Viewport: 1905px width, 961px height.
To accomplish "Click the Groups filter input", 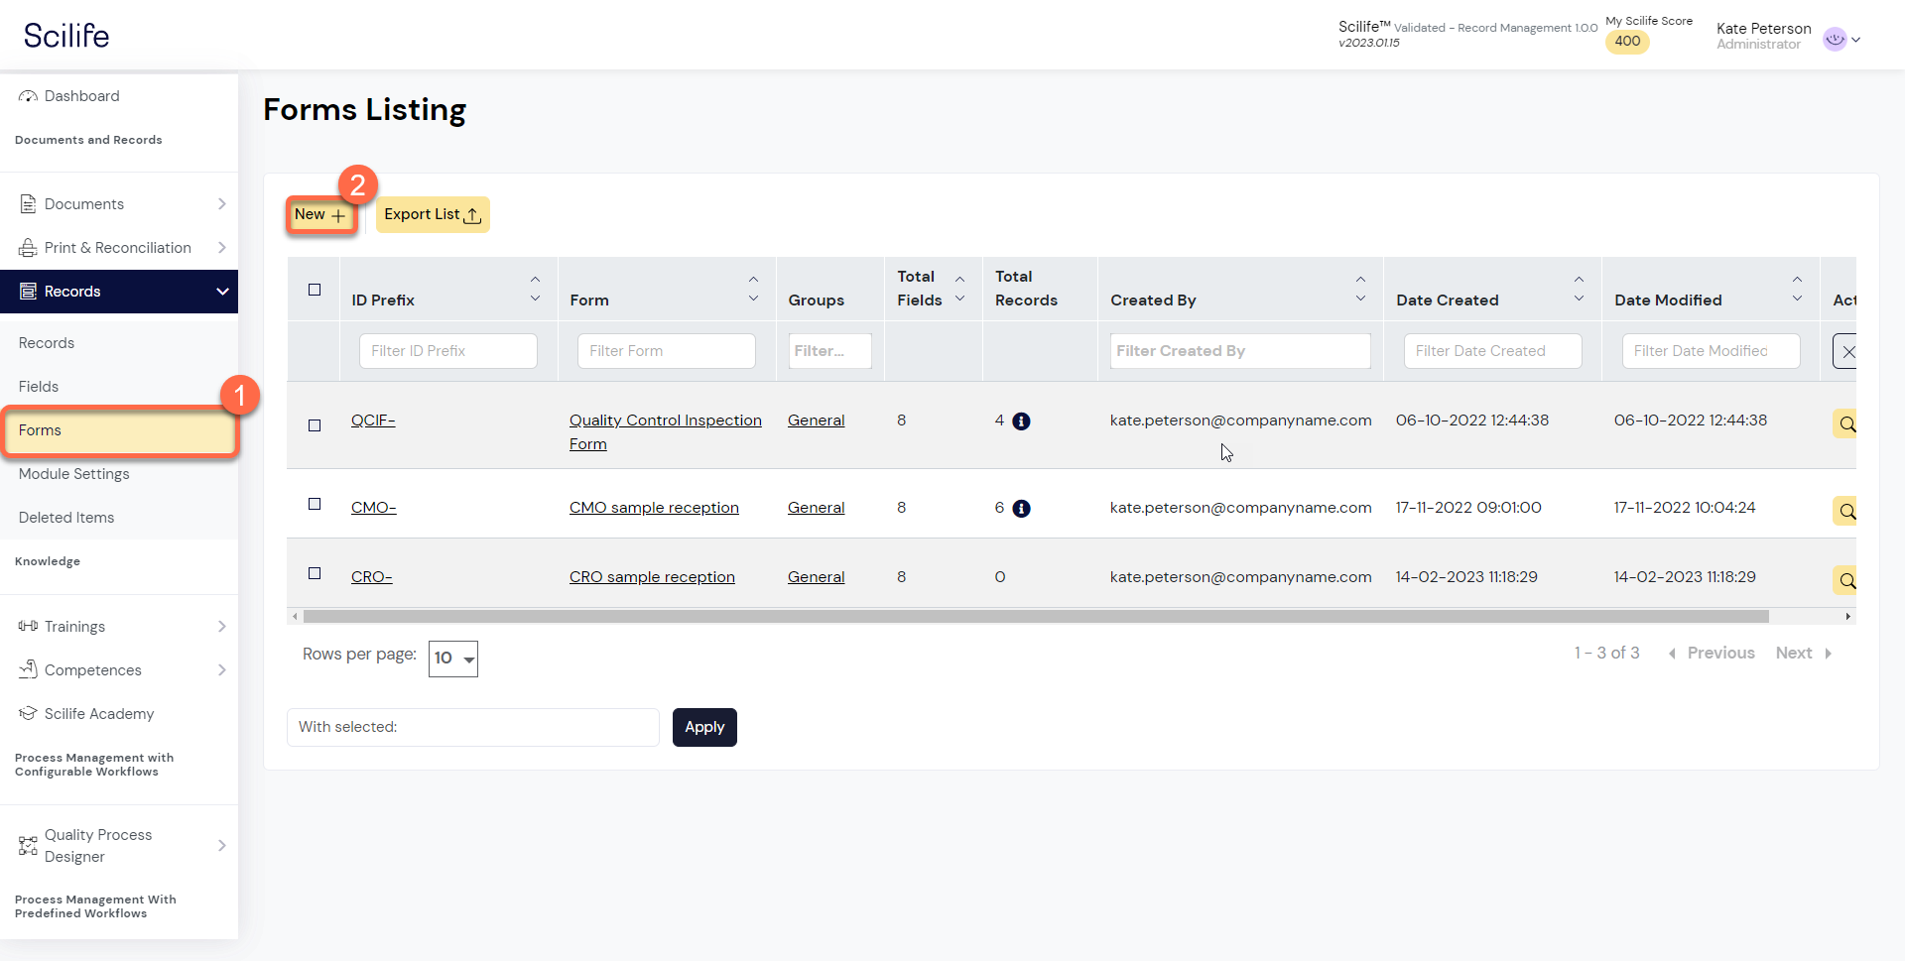I will [830, 351].
